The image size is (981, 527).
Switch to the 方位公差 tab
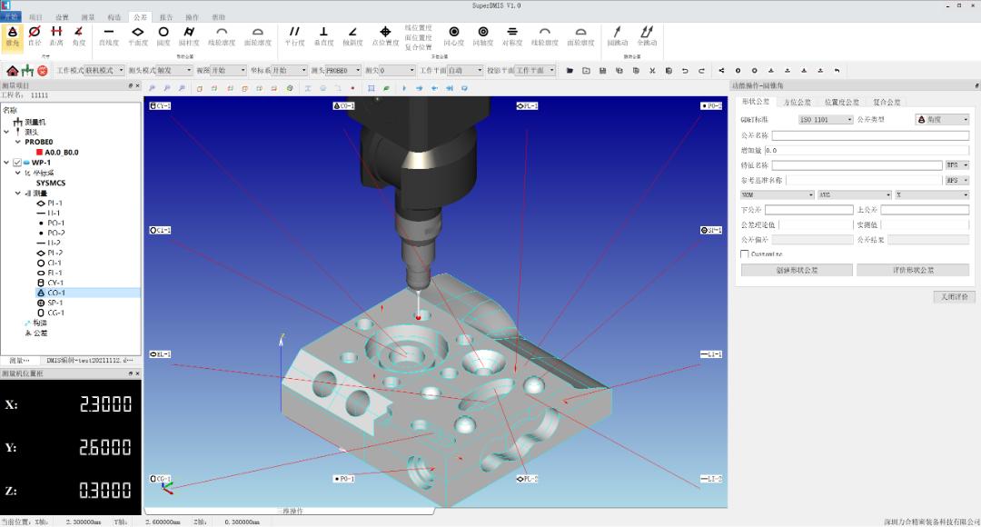tap(797, 103)
